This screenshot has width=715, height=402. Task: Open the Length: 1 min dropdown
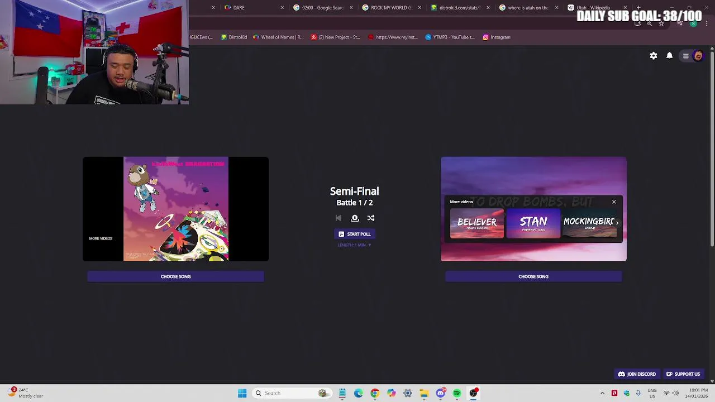tap(354, 245)
